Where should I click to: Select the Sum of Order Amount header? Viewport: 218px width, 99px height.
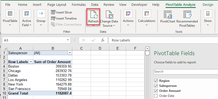[x=53, y=62]
